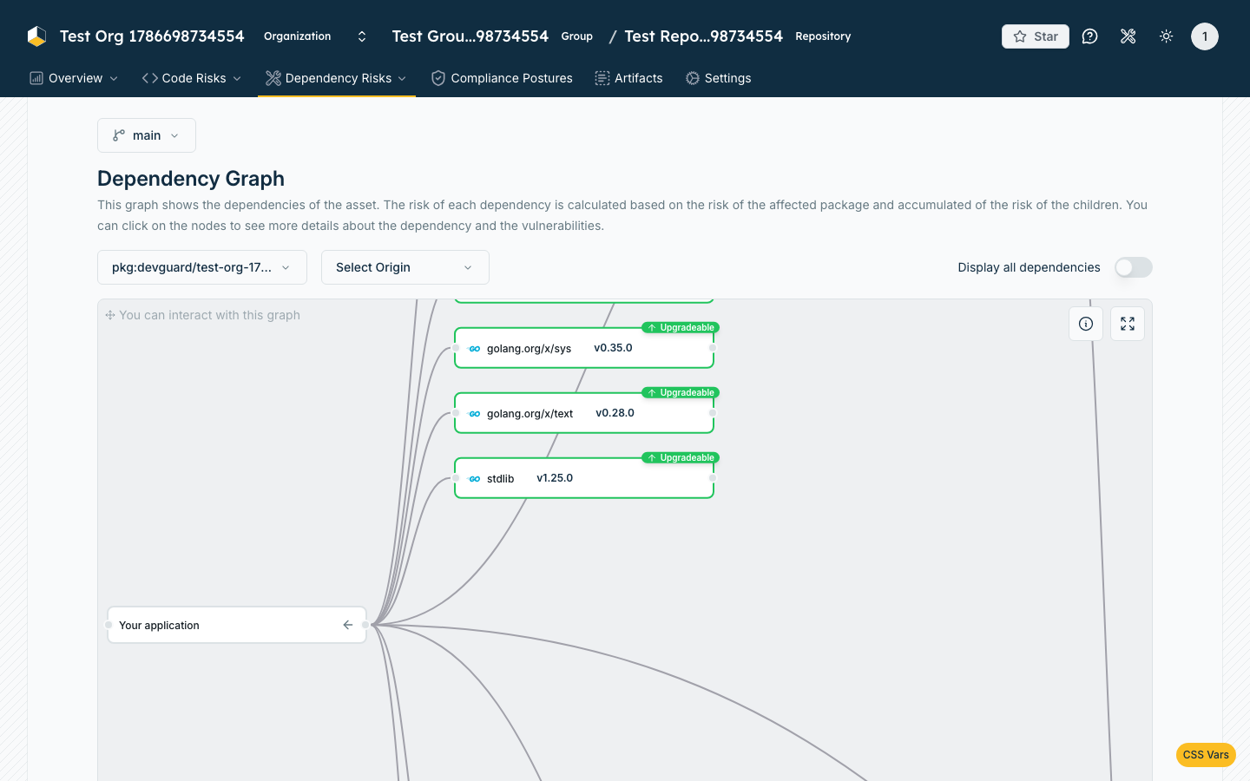Enable Display all dependencies switch
Screen dimensions: 1250x781
pyautogui.click(x=1134, y=267)
